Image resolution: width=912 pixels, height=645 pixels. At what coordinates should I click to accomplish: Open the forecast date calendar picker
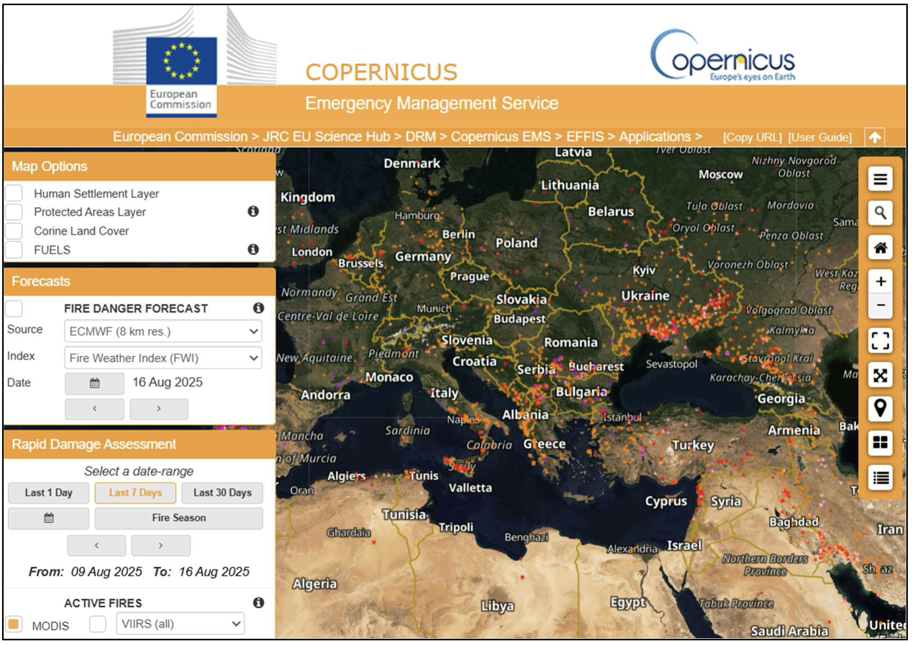click(95, 383)
